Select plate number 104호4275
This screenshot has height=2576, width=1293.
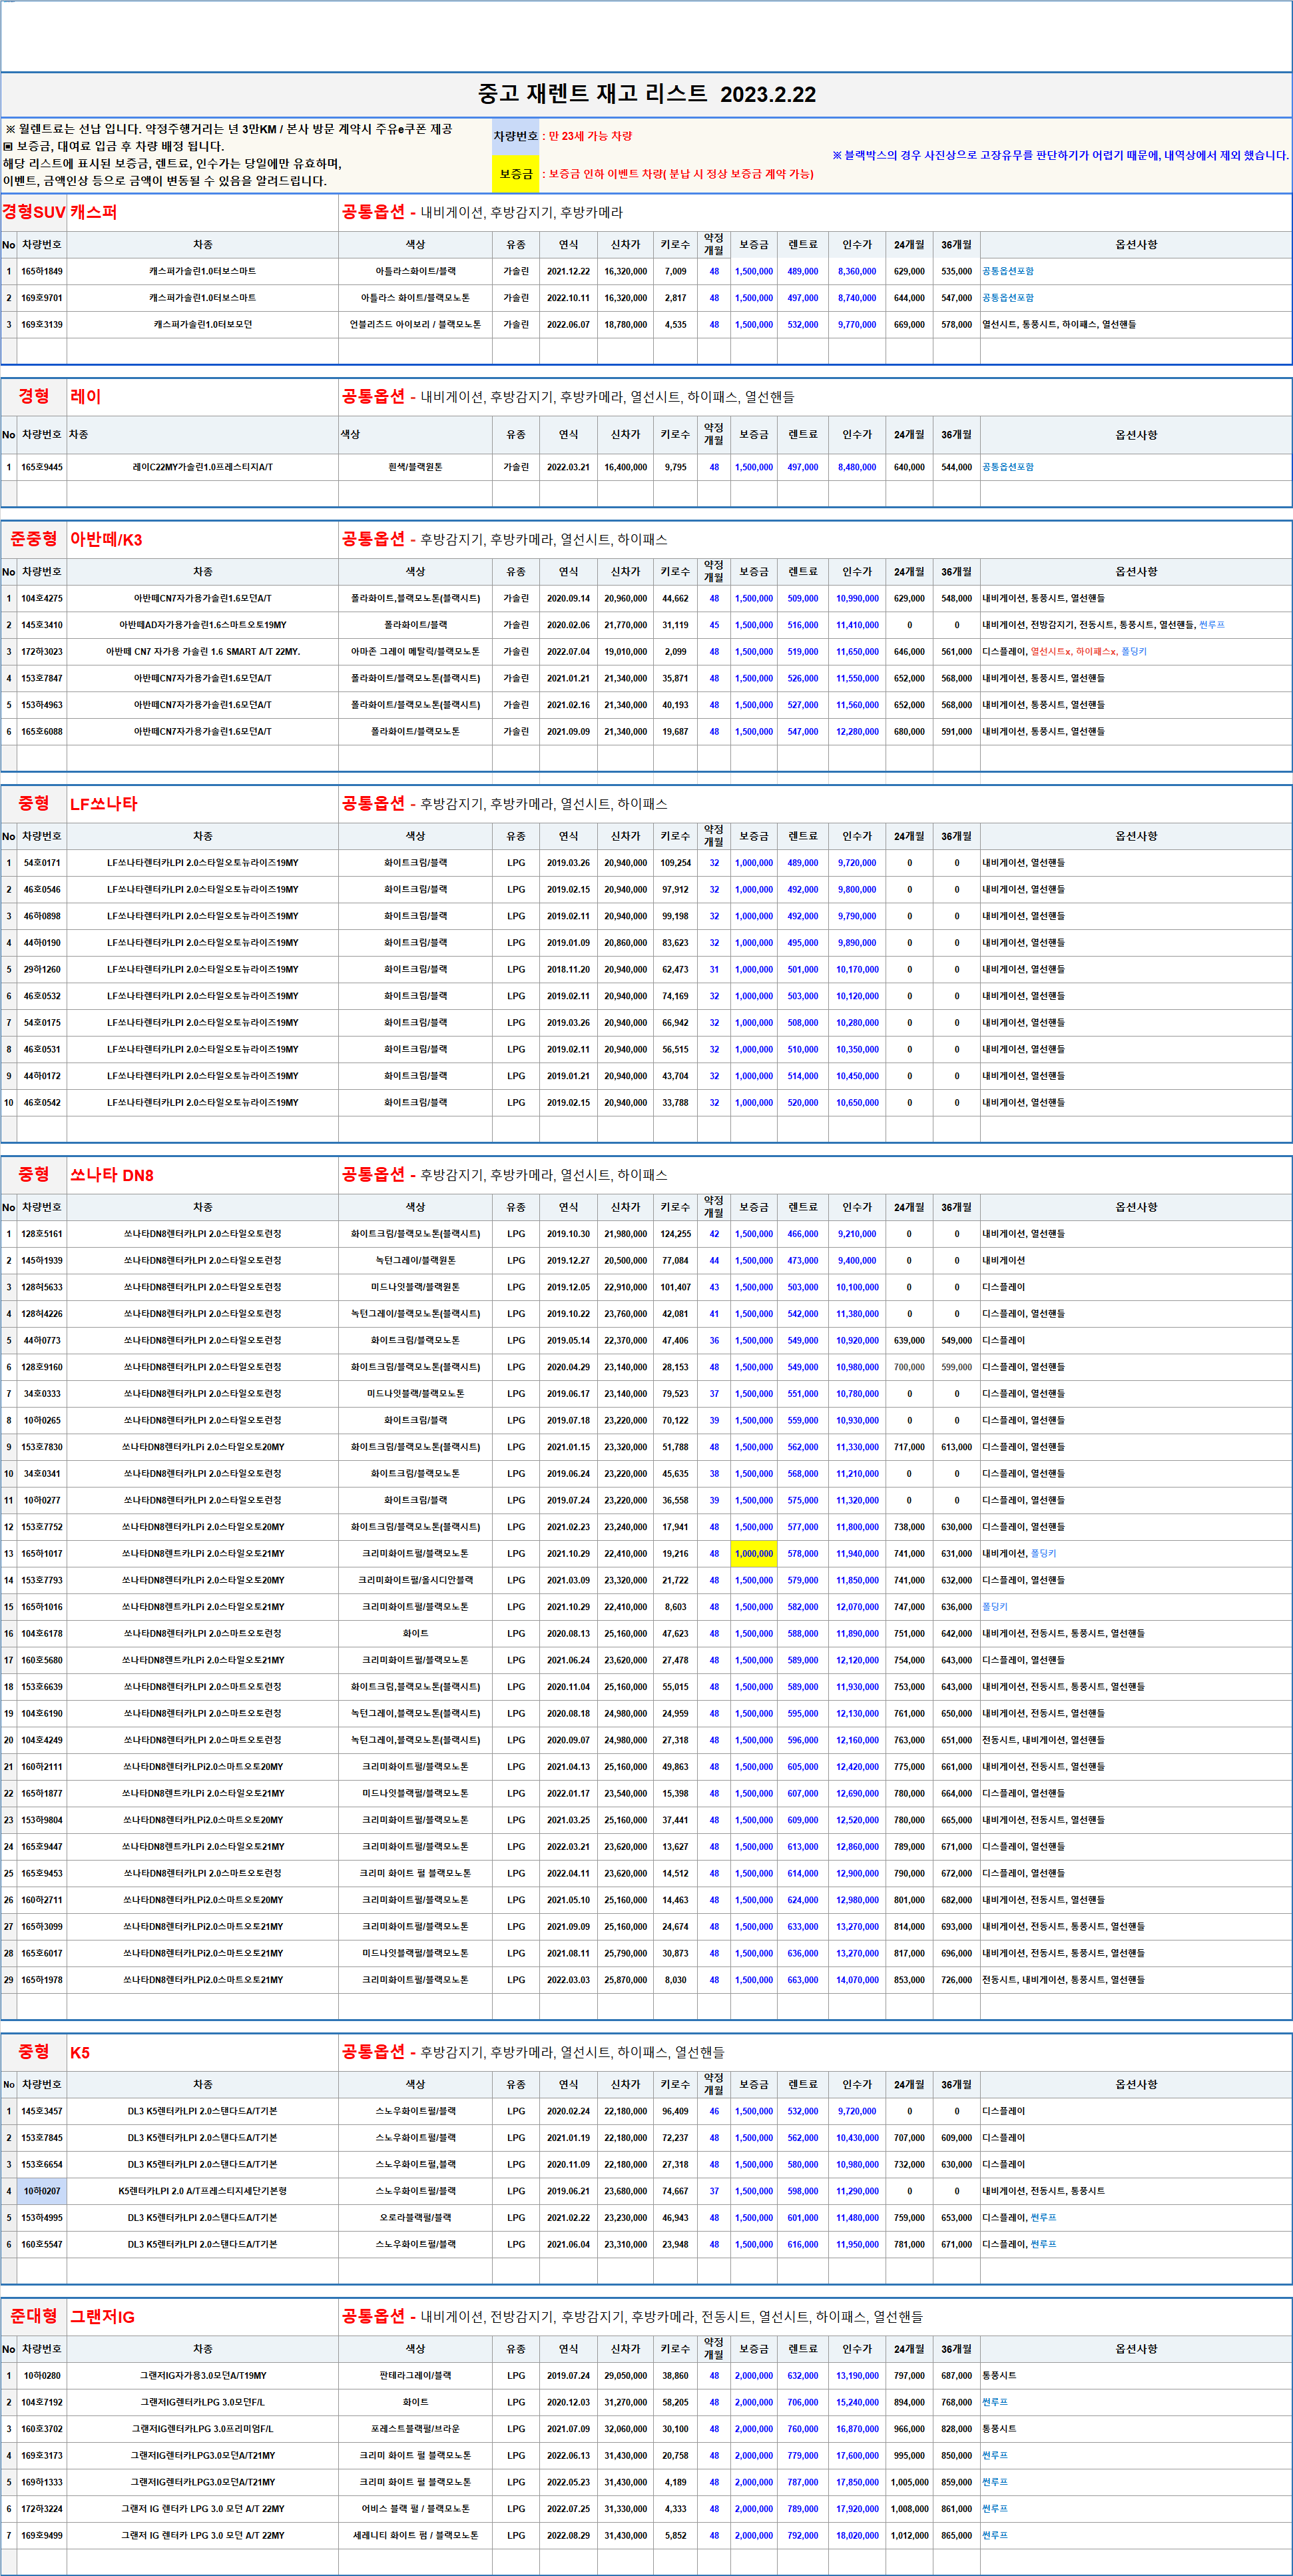click(x=42, y=599)
